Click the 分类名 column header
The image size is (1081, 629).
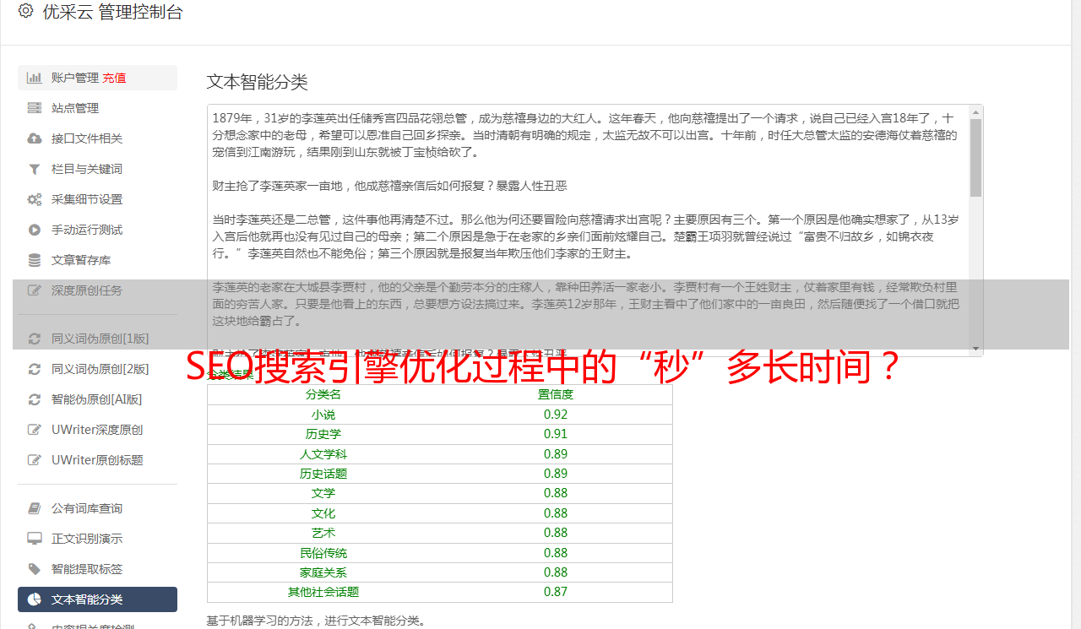[x=323, y=394]
